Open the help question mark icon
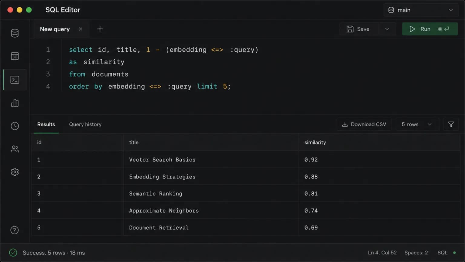Viewport: 465px width, 262px height. click(15, 230)
